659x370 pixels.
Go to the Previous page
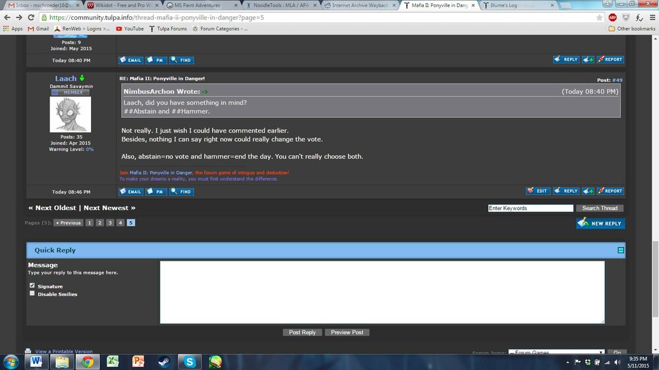(x=68, y=223)
